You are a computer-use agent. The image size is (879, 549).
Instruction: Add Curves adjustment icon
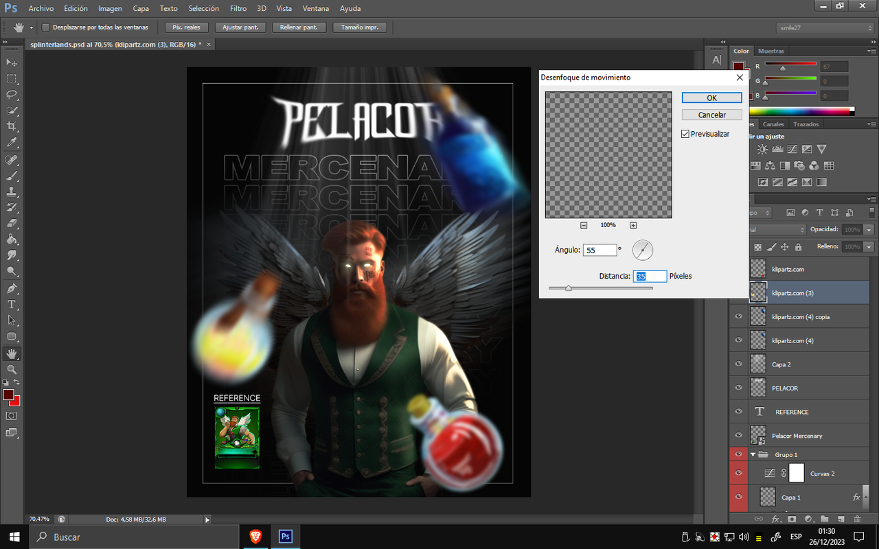point(792,149)
